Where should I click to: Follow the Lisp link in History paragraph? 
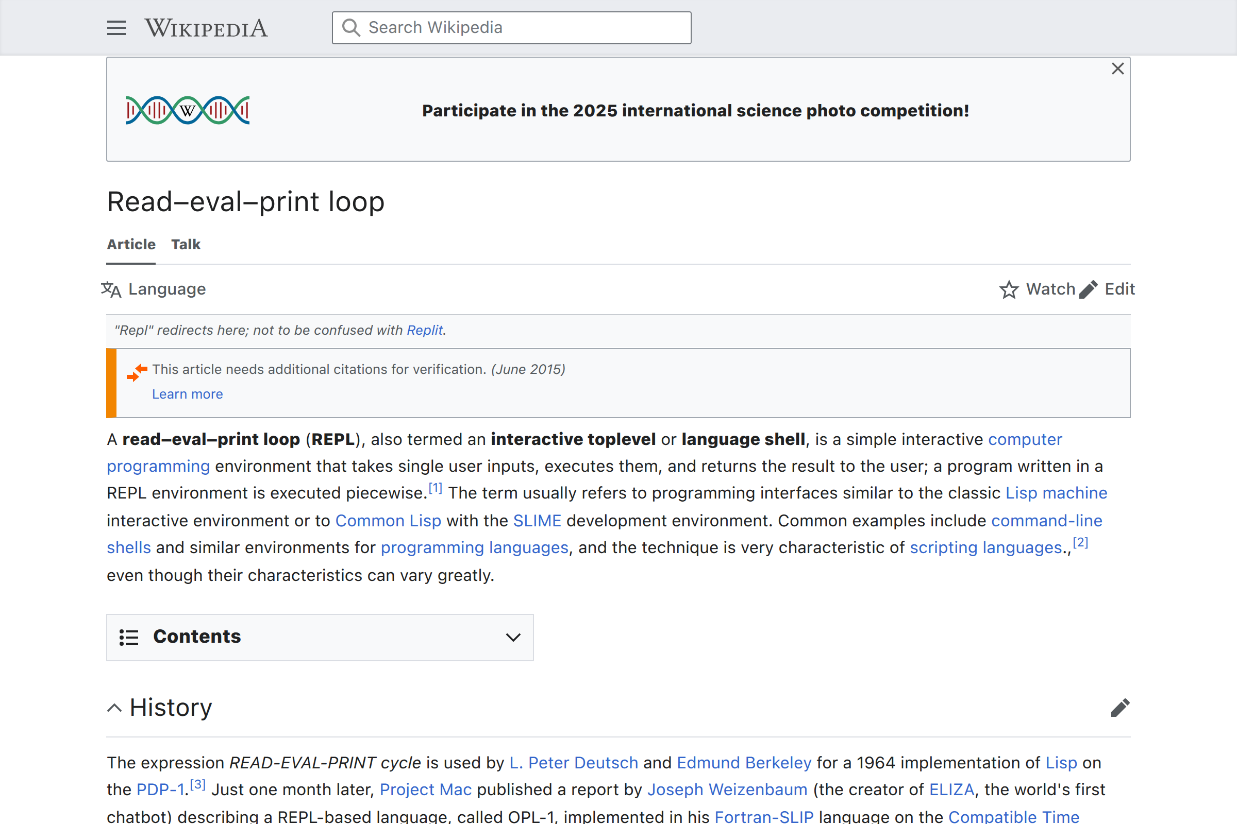click(x=1061, y=763)
